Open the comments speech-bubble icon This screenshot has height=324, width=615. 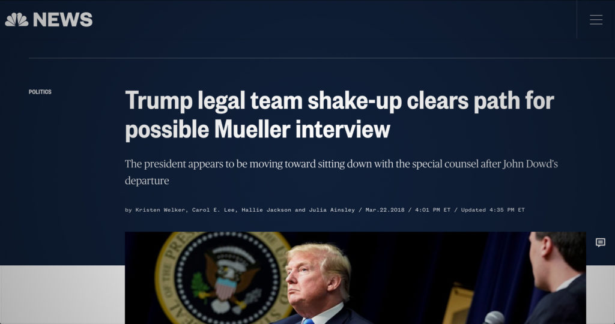[x=600, y=242]
